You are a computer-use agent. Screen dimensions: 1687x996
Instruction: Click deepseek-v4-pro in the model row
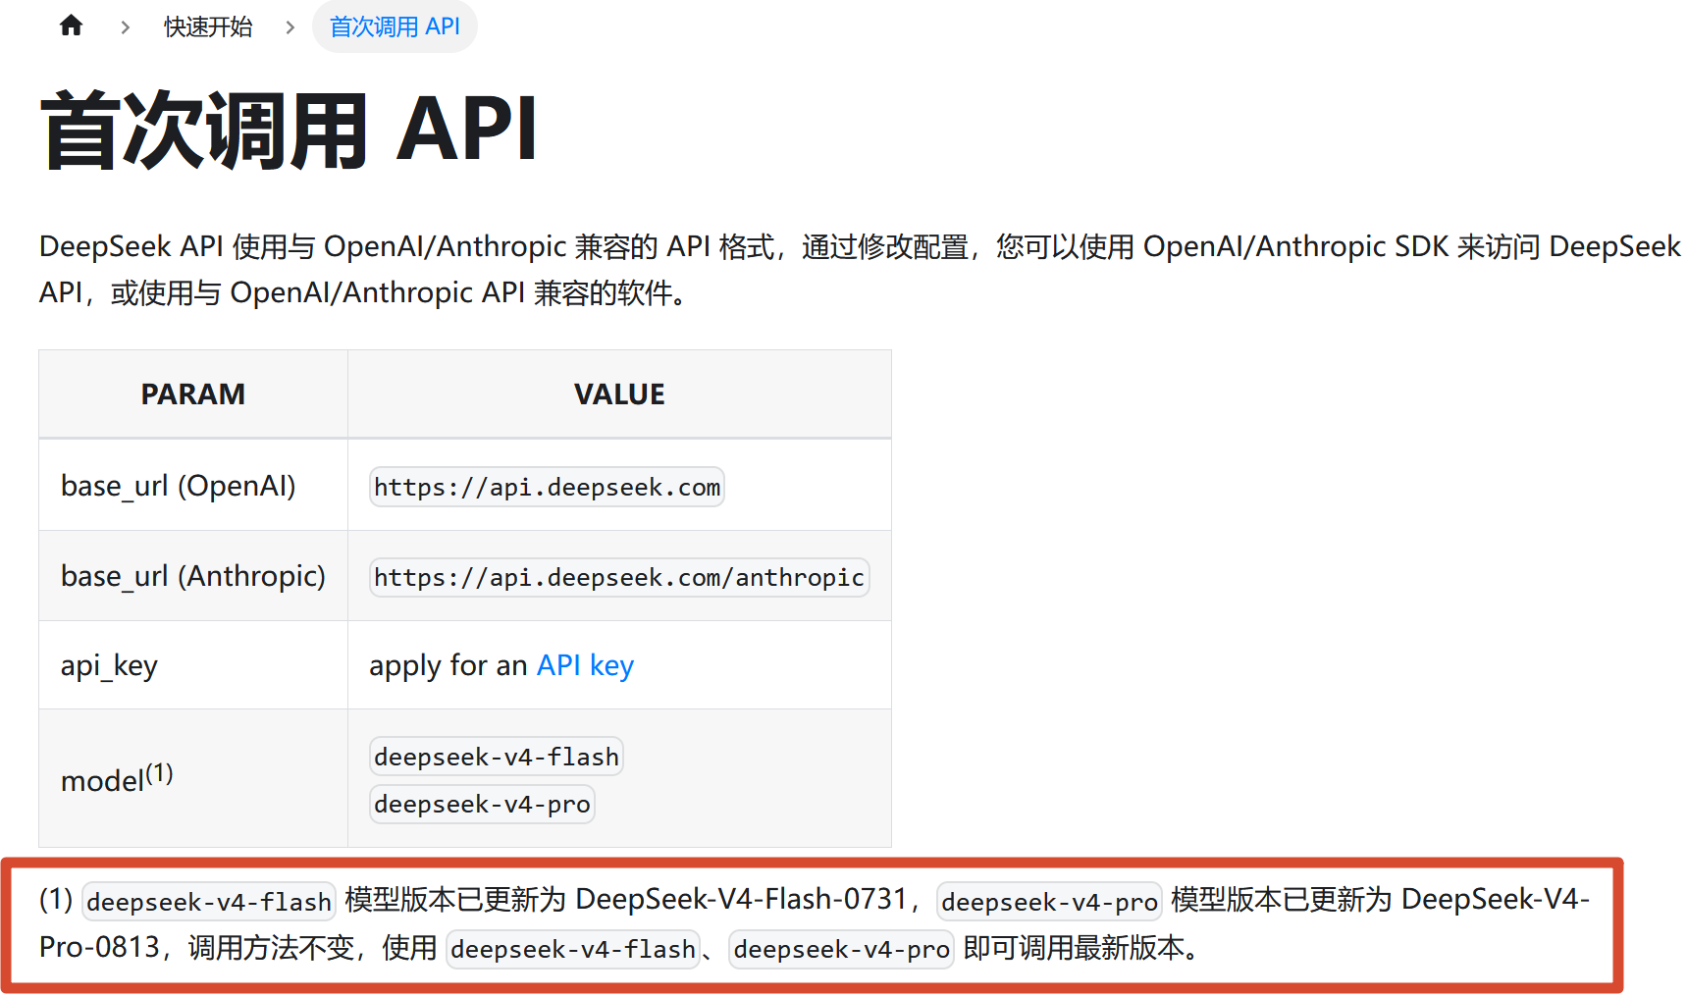tap(482, 804)
